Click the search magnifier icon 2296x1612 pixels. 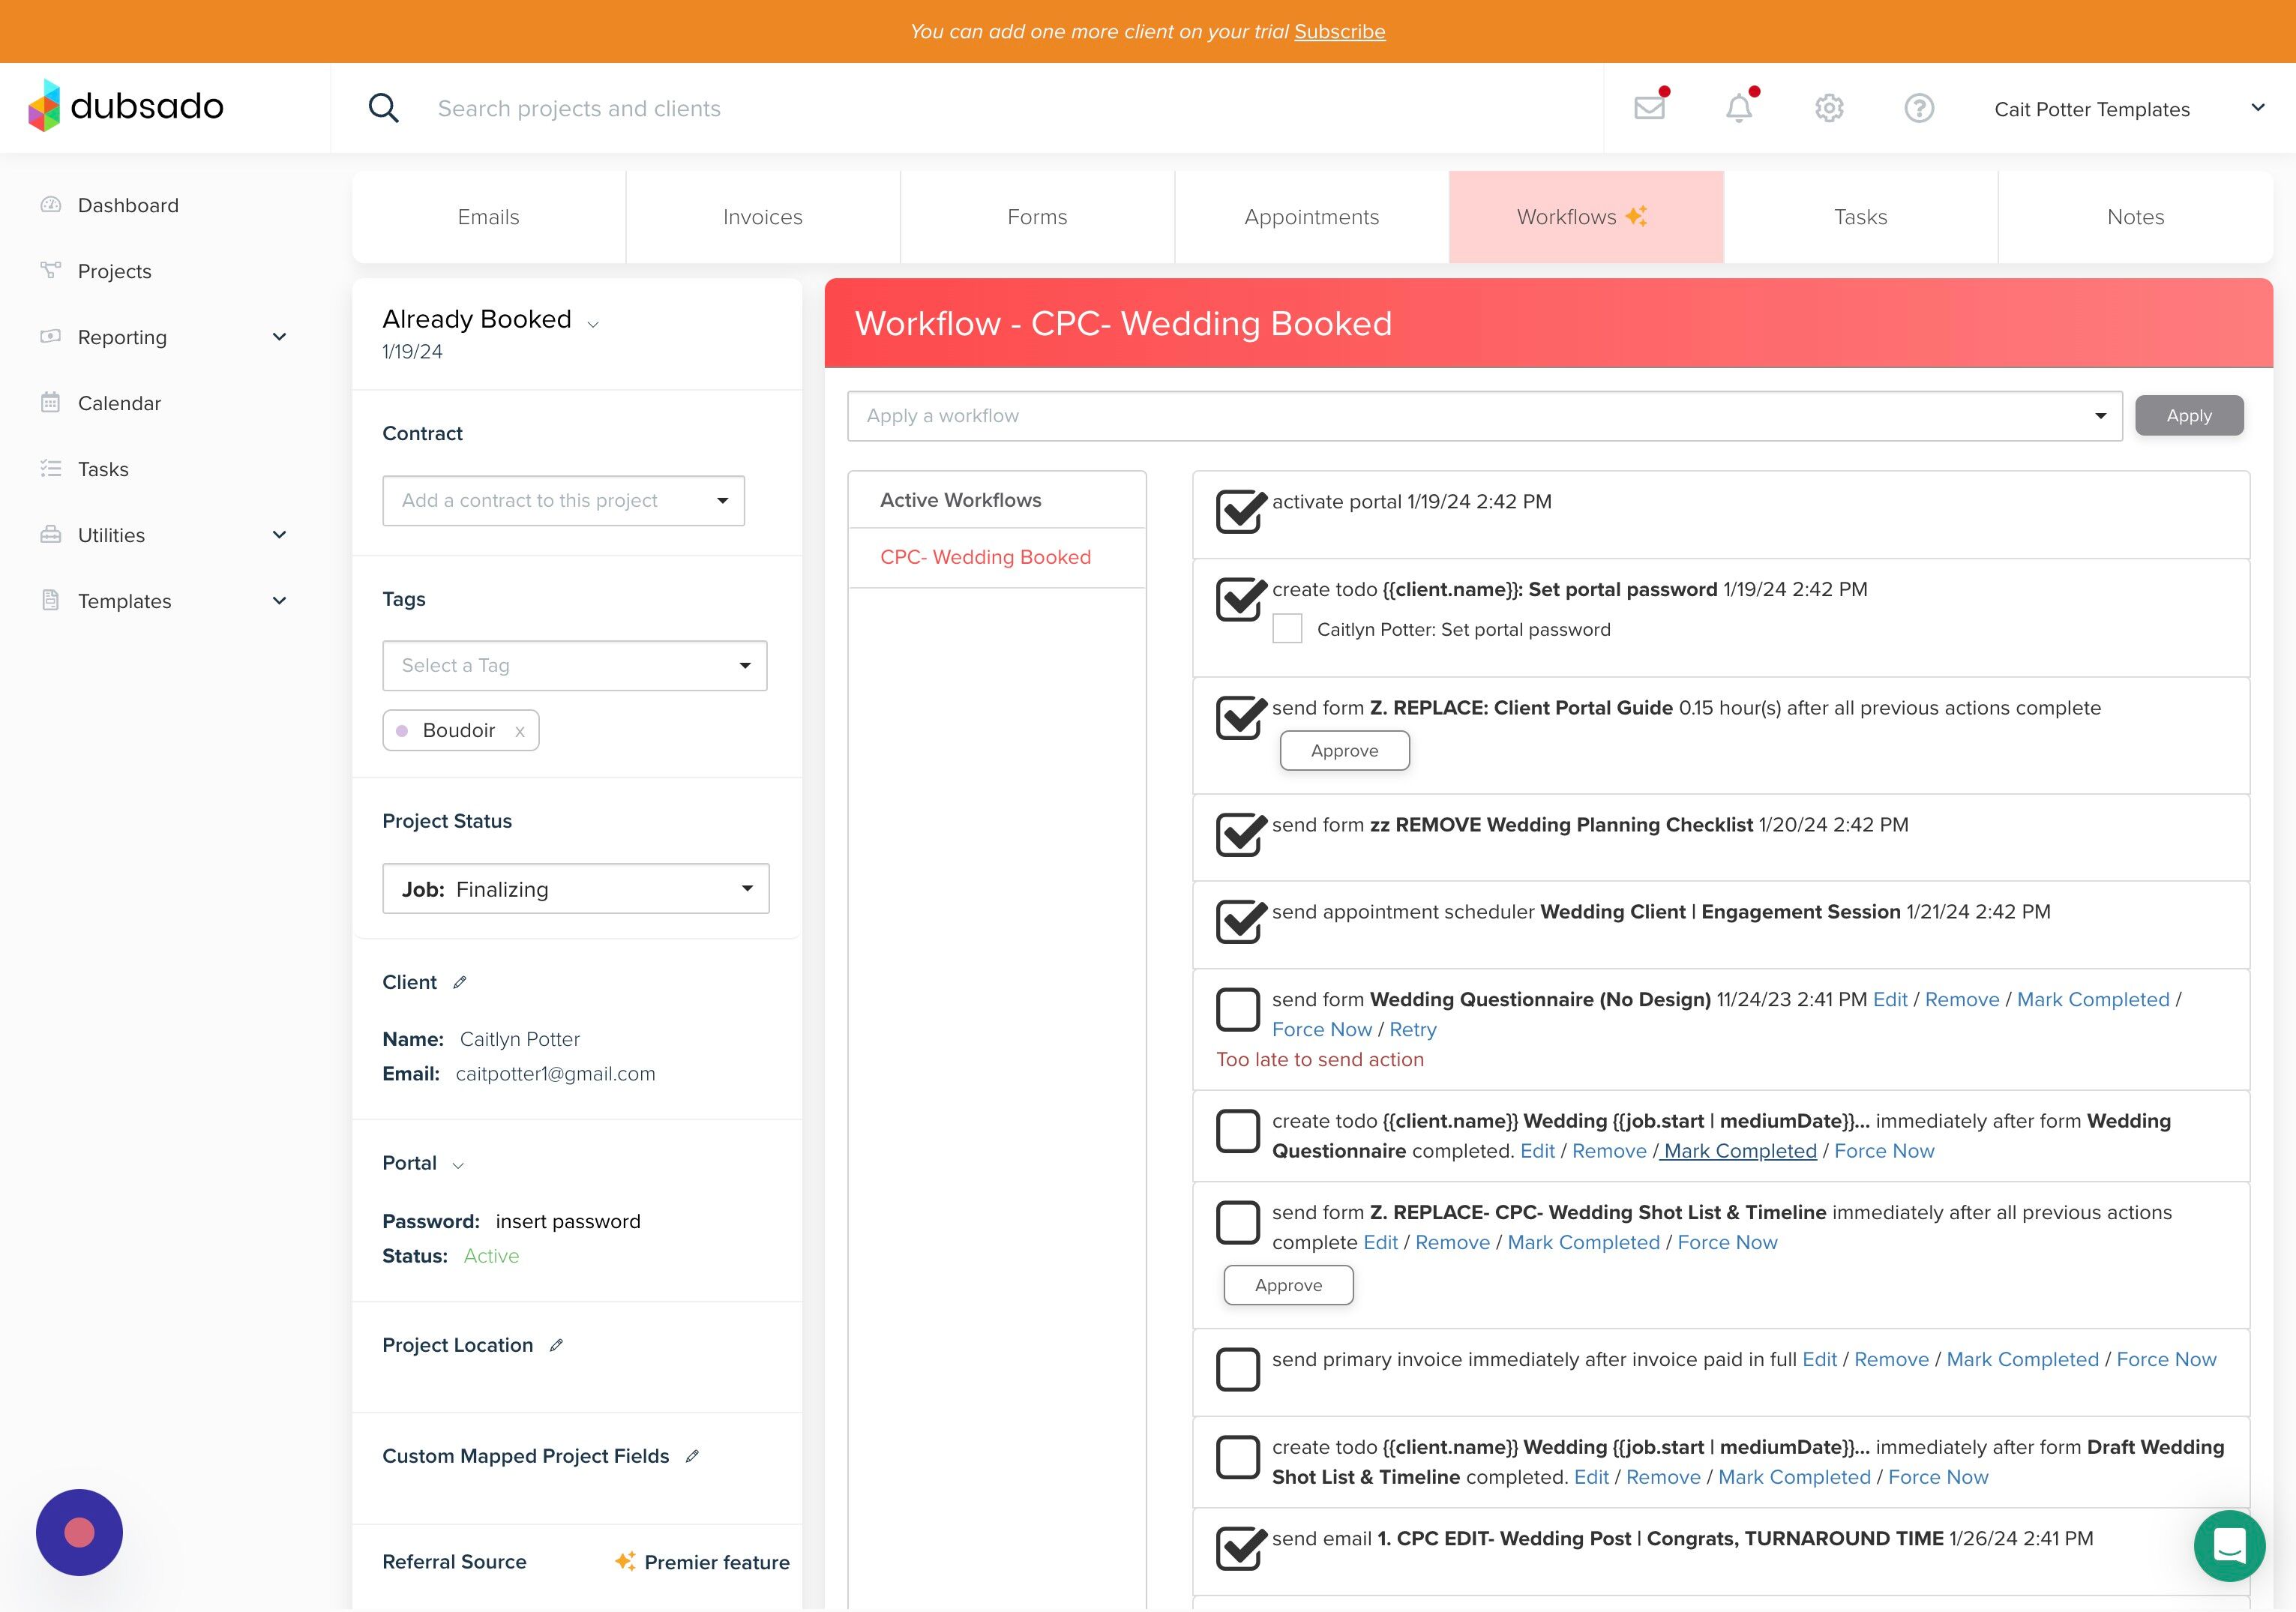(x=383, y=108)
